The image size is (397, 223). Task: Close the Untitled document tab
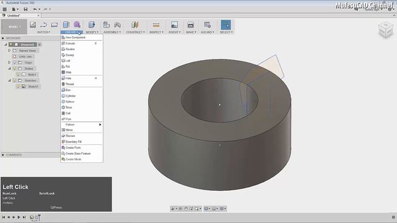pyautogui.click(x=38, y=15)
